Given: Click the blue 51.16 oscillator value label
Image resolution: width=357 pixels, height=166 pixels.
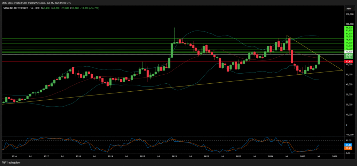Looking at the screenshot, I should click(349, 145).
